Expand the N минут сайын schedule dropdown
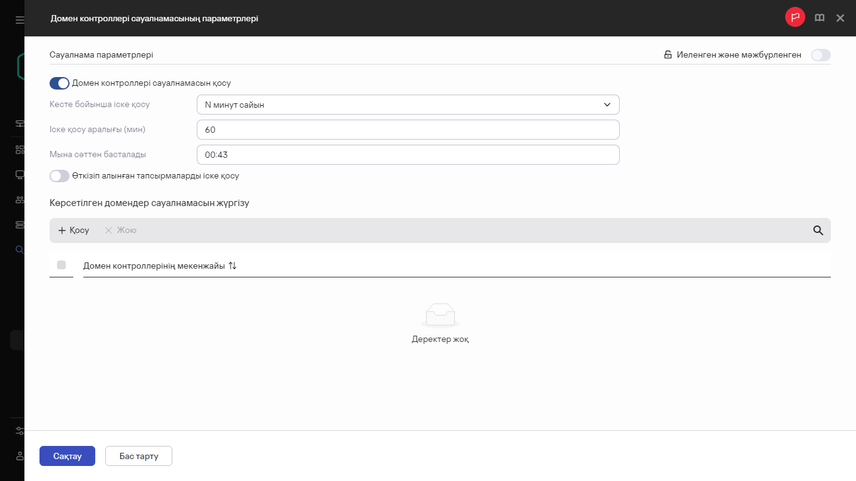This screenshot has width=856, height=481. (x=408, y=105)
